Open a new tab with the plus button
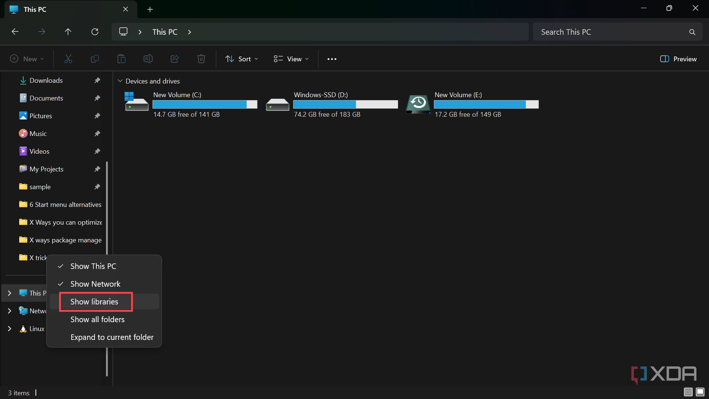Viewport: 709px width, 399px height. (x=150, y=9)
